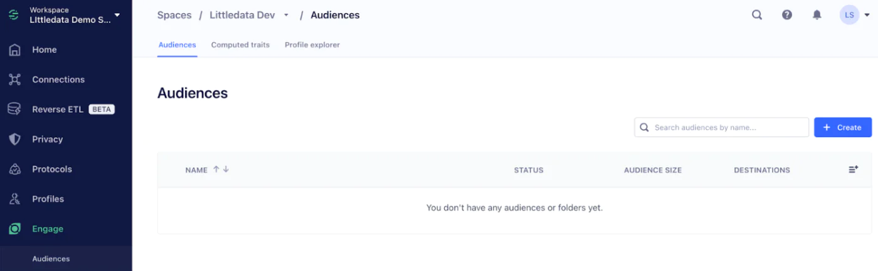Switch to the Computed traits tab
878x271 pixels.
240,45
